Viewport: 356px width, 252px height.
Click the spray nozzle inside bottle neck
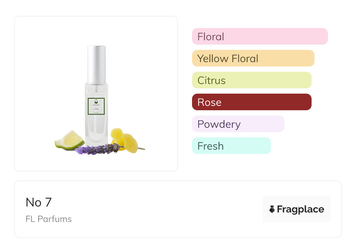coord(96,87)
